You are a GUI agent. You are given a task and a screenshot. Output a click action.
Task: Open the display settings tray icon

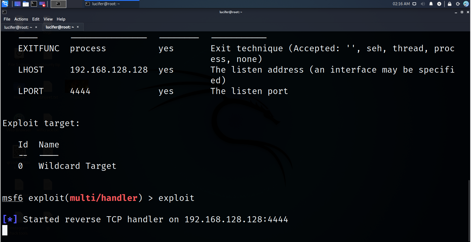(x=414, y=4)
